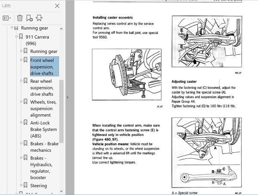Click 'Repair Group 44.' text
This screenshot has width=258, height=195.
pyautogui.click(x=184, y=101)
